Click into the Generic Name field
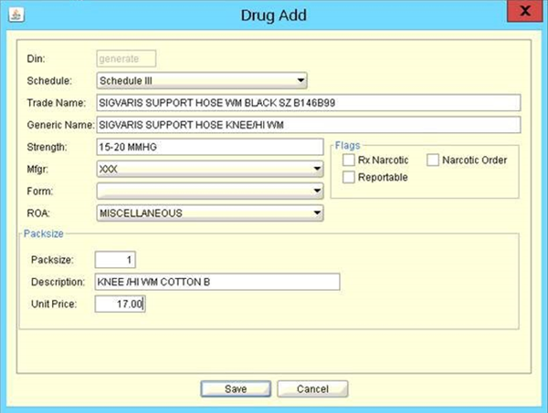Viewport: 548px width, 413px height. pos(309,125)
